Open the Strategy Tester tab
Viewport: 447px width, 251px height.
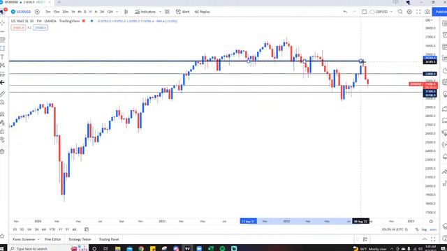[x=80, y=239]
